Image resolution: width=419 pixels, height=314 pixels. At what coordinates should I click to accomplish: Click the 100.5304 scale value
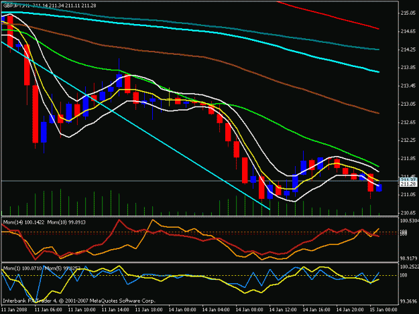click(409, 221)
